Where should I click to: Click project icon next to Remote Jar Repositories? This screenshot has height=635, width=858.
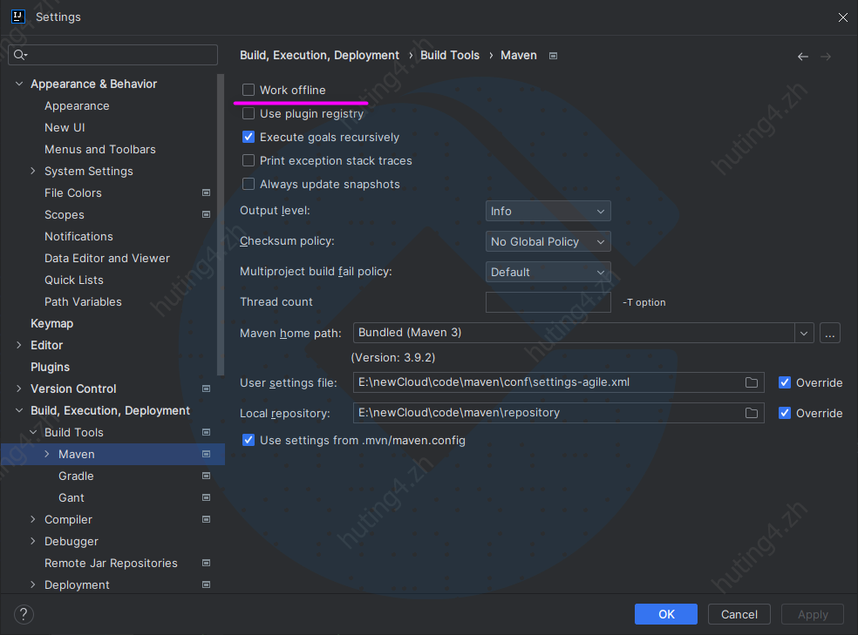207,563
